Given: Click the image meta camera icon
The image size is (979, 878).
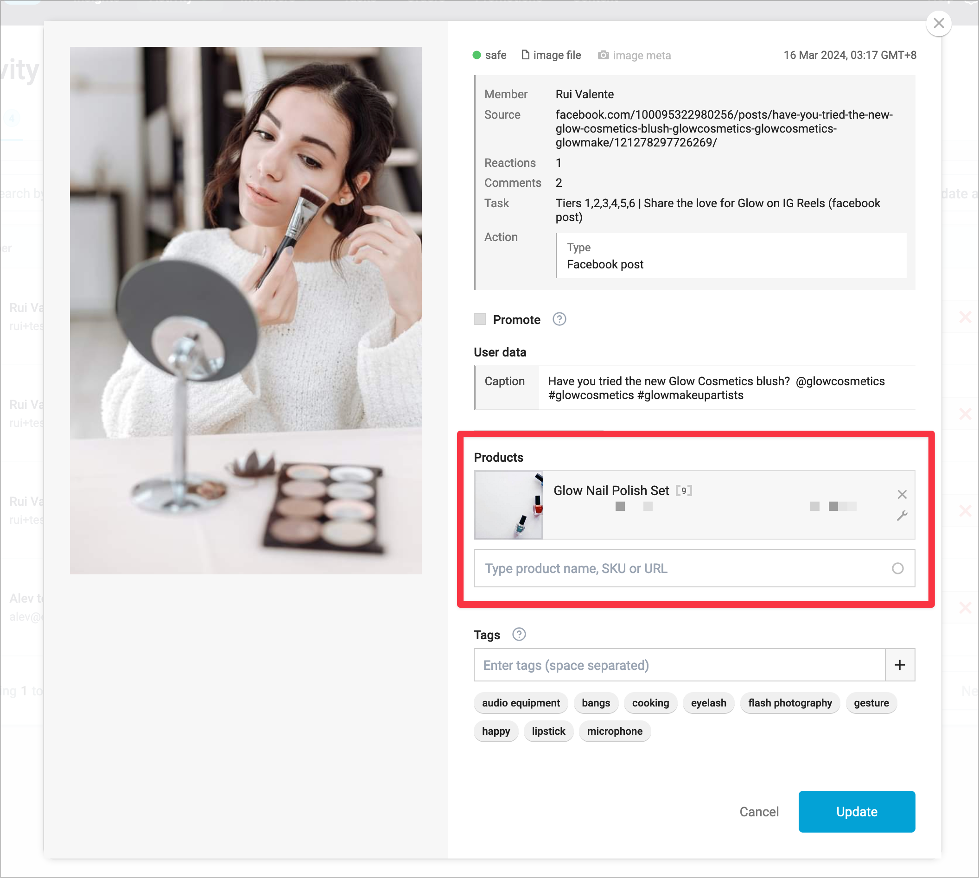Looking at the screenshot, I should tap(603, 55).
